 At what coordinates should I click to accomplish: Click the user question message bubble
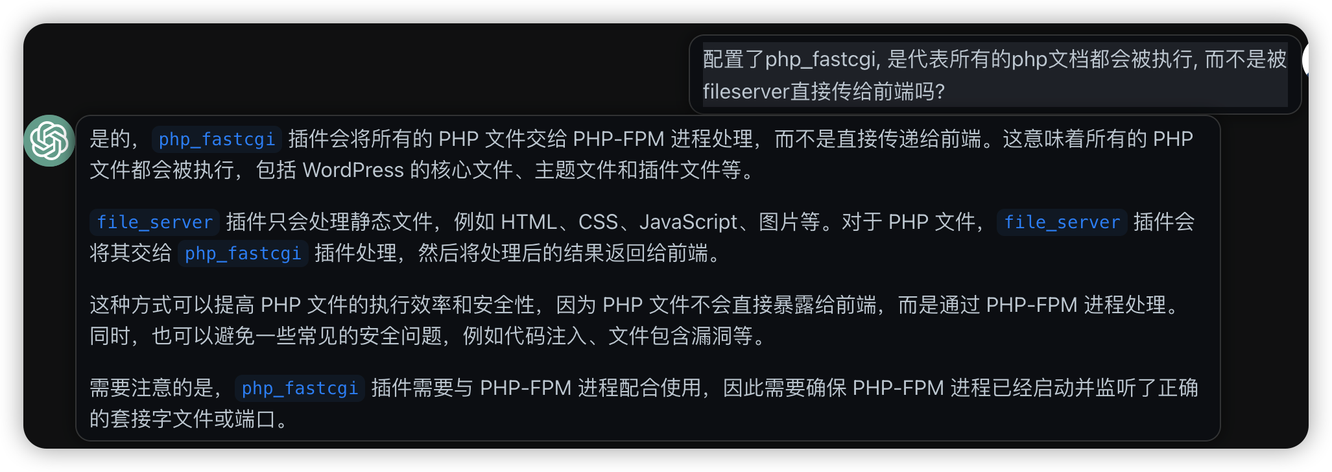tap(994, 75)
